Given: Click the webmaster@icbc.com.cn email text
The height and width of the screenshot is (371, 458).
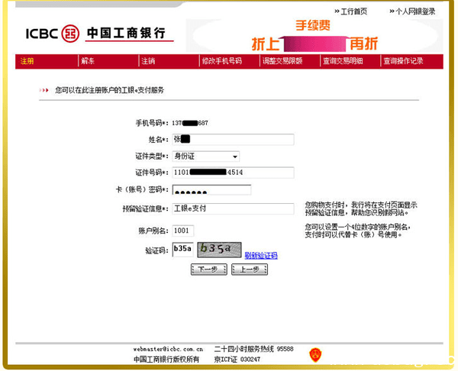Looking at the screenshot, I should 168,349.
